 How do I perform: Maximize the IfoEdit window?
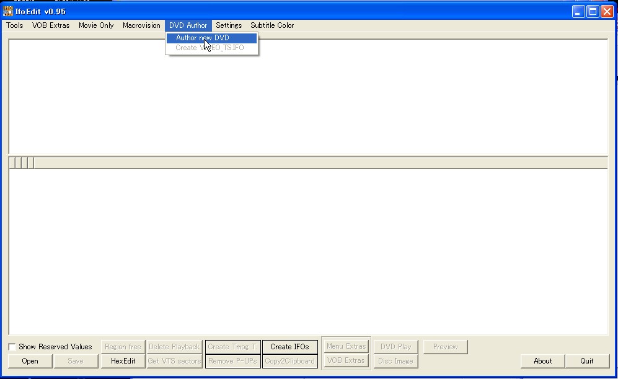click(x=593, y=11)
